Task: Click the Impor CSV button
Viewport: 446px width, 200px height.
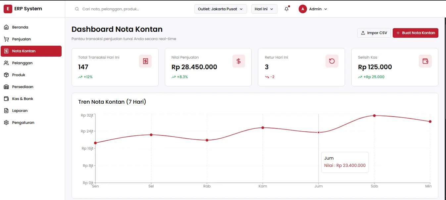Action: (374, 33)
